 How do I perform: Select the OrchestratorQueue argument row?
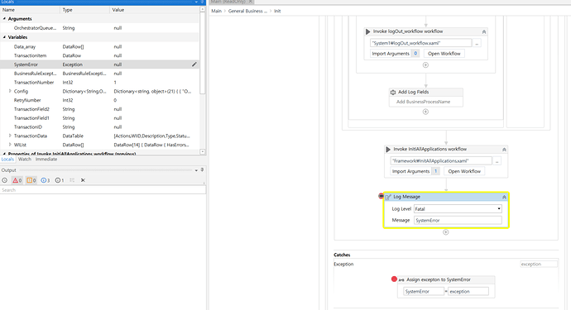click(99, 28)
